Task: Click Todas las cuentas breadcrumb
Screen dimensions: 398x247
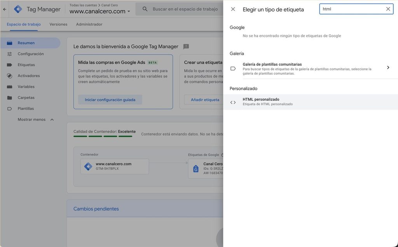Action: (x=83, y=5)
